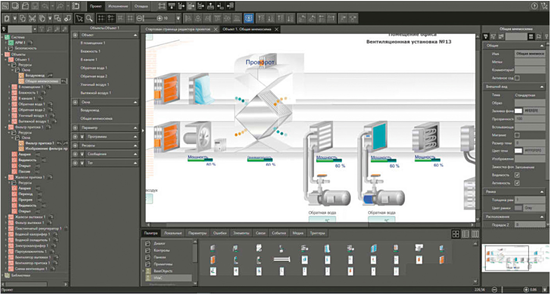Image resolution: width=550 pixels, height=294 pixels.
Task: Click the highlighted blue preview icon in the toolbar
Action: 249,18
